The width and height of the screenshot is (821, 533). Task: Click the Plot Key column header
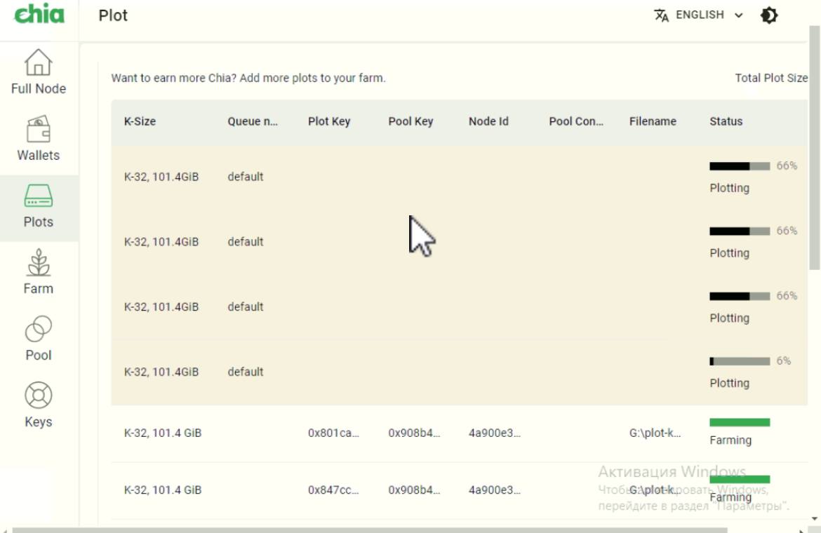[329, 121]
